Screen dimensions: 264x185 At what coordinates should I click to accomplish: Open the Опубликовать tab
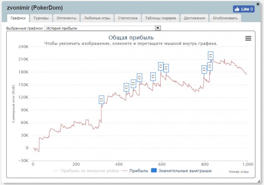225,18
